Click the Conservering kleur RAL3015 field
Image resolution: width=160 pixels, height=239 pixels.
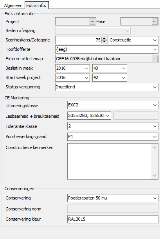point(113,219)
